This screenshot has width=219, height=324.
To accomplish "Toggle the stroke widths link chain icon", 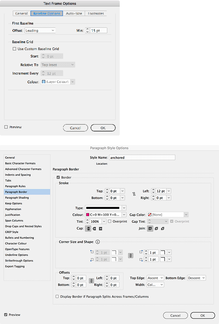I will [x=134, y=194].
